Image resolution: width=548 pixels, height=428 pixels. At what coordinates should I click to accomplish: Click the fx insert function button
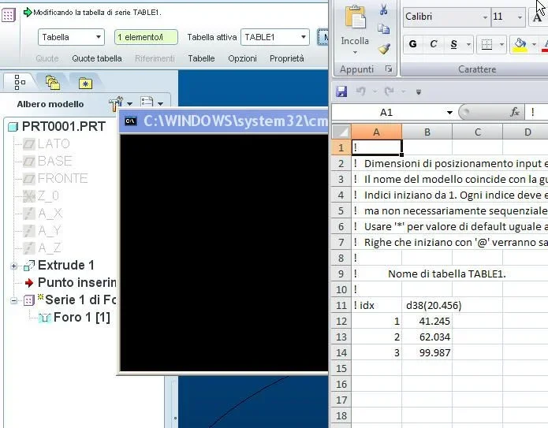click(515, 112)
